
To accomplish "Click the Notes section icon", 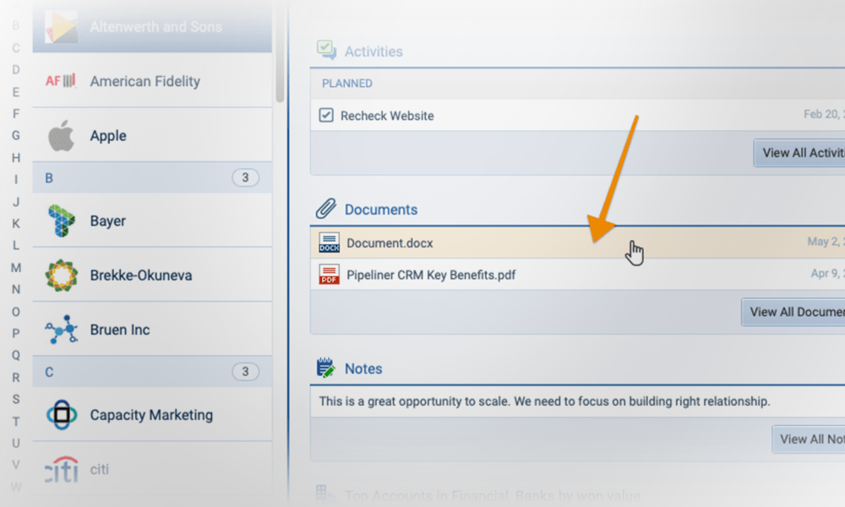I will 326,368.
